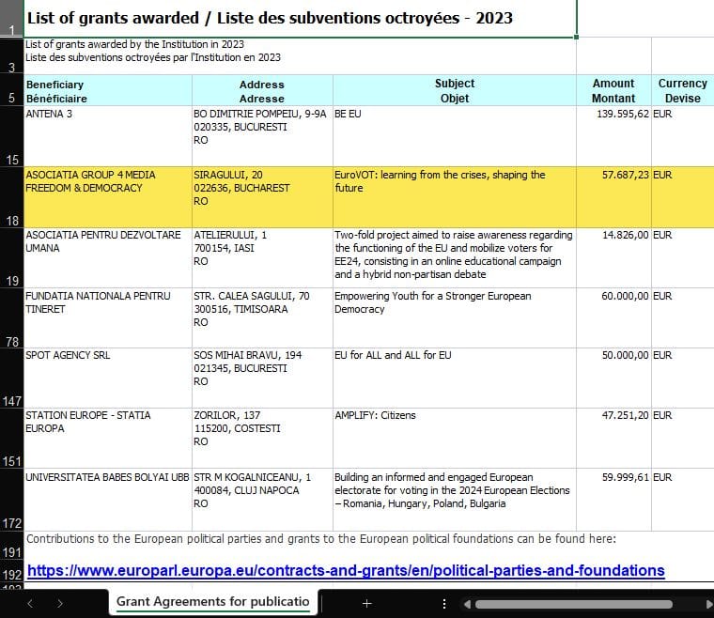Select row header 147
Screen dimensions: 714x618
(x=12, y=379)
